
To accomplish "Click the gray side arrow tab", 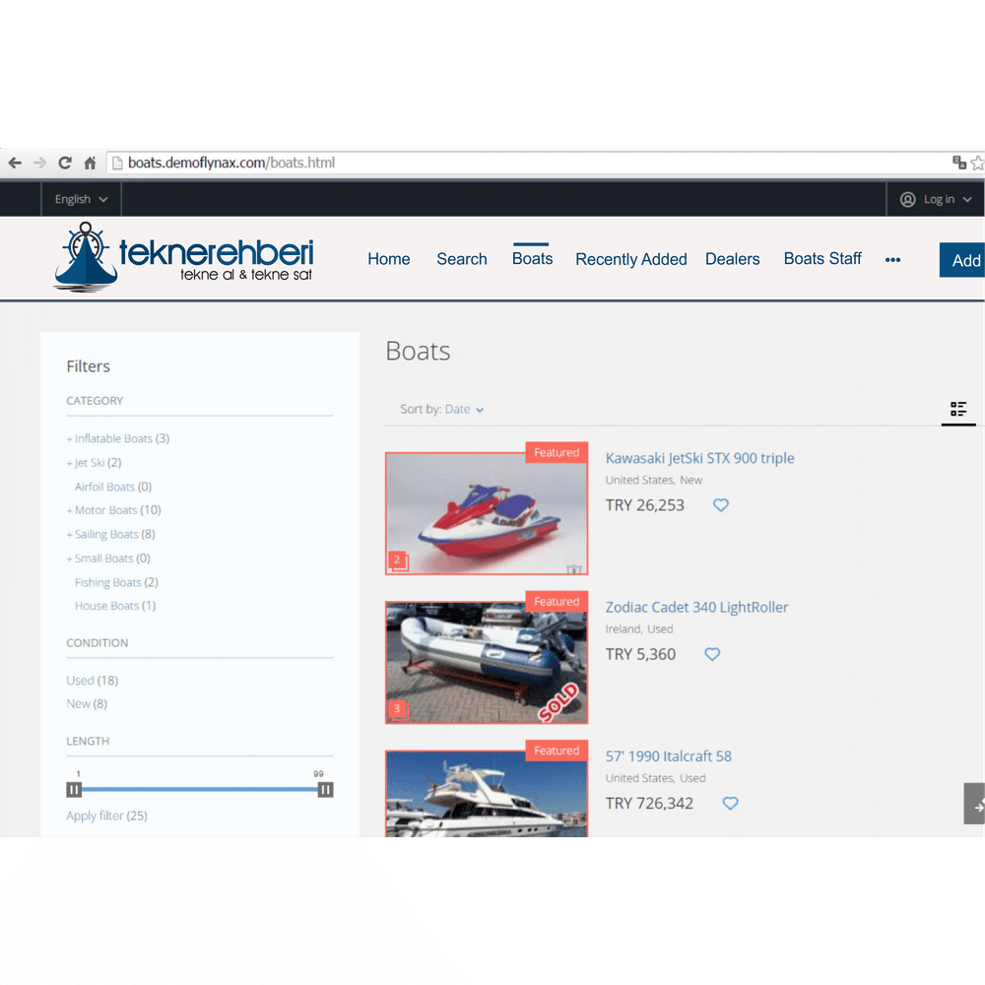I will click(x=974, y=804).
